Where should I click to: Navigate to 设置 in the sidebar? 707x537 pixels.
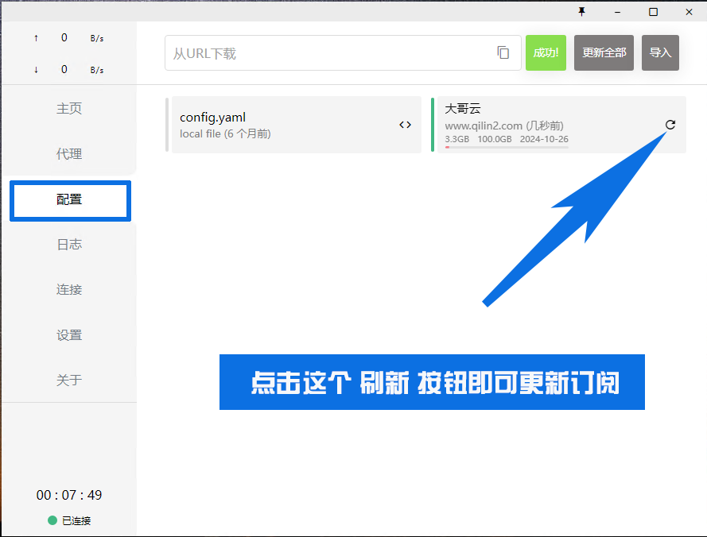pyautogui.click(x=69, y=335)
